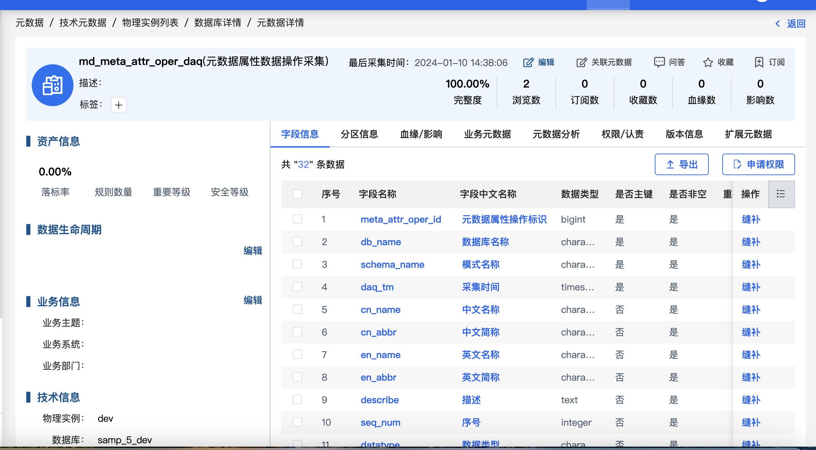
Task: Check the row for en_name
Action: [x=297, y=355]
